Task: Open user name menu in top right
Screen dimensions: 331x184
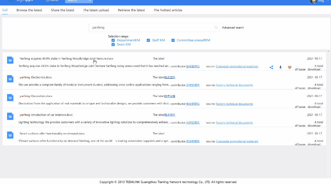Action: 321,1
